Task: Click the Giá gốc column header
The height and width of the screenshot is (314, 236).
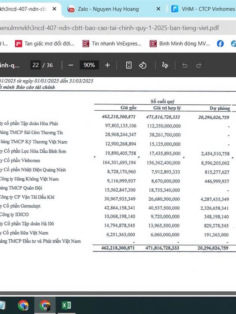Action: coord(129,108)
